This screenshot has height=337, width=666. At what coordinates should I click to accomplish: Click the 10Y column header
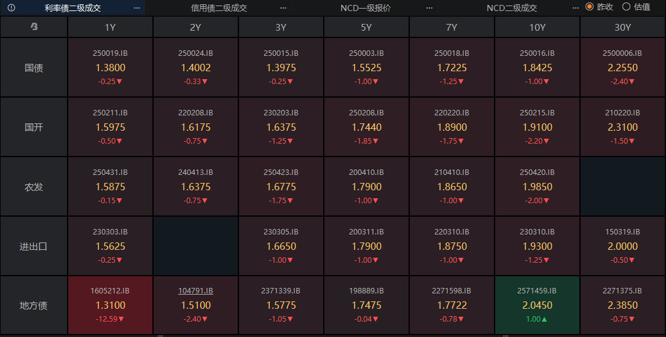[537, 27]
